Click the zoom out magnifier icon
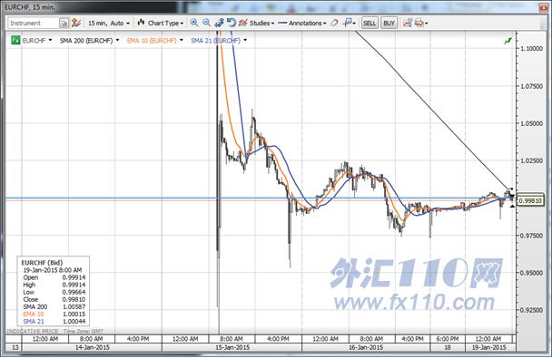The image size is (552, 358). coord(206,23)
